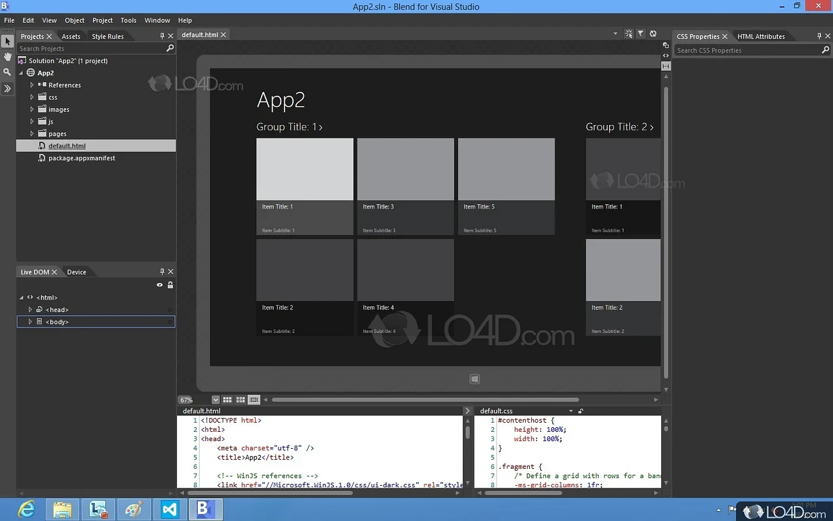Toggle the visibility eye in Live DOM panel

159,285
